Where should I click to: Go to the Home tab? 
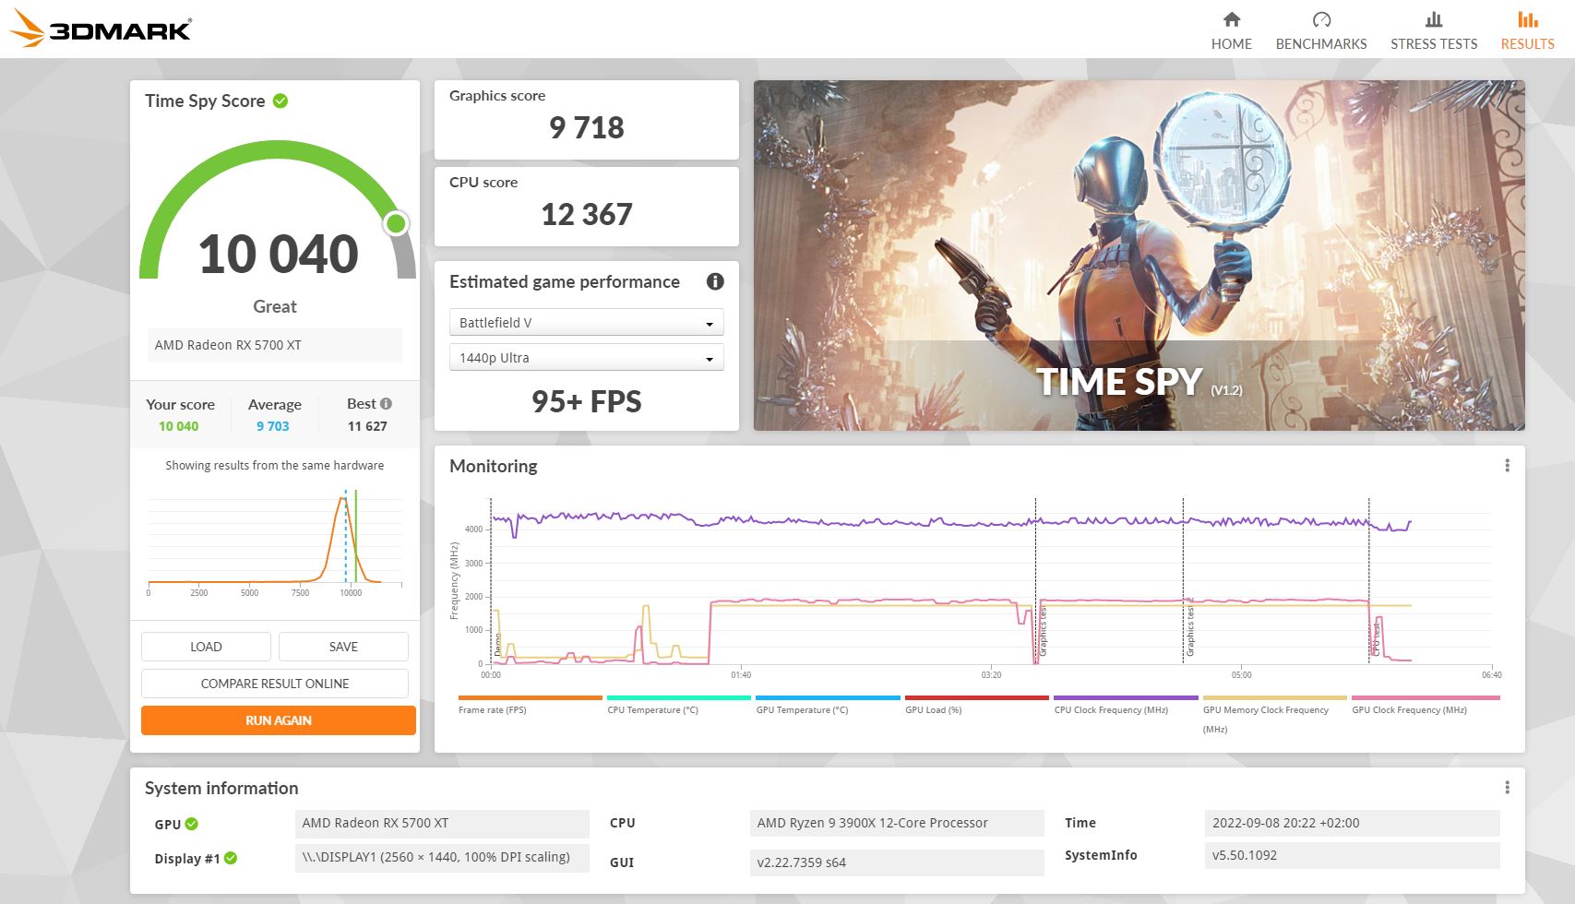1231,30
